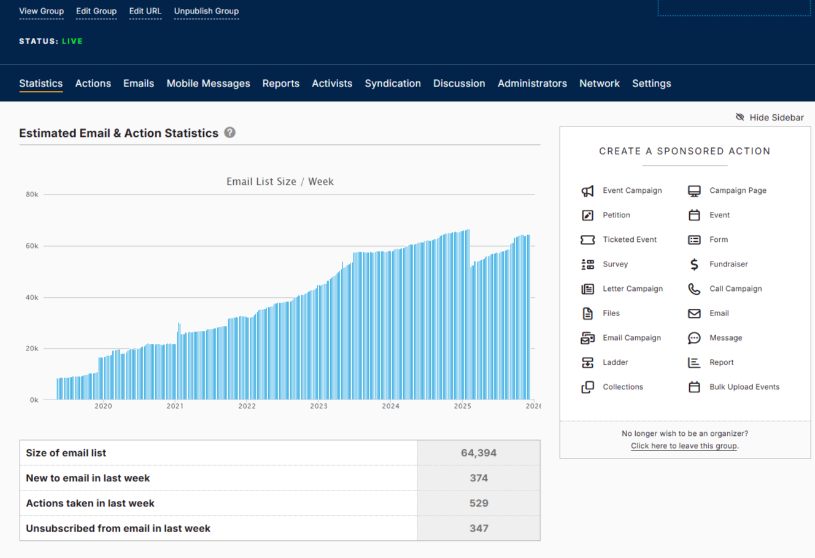This screenshot has height=558, width=815.
Task: Select the Fundraiser dollar icon
Action: pos(694,264)
